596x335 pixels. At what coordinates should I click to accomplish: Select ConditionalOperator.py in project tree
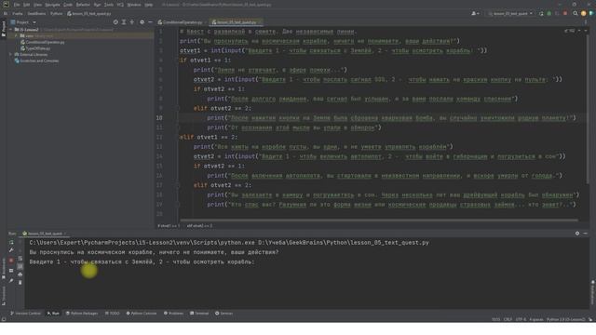click(x=43, y=42)
